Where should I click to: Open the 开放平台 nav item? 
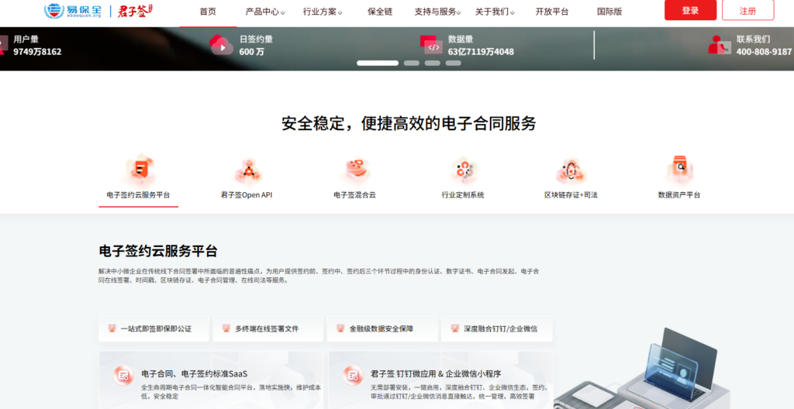pyautogui.click(x=552, y=12)
